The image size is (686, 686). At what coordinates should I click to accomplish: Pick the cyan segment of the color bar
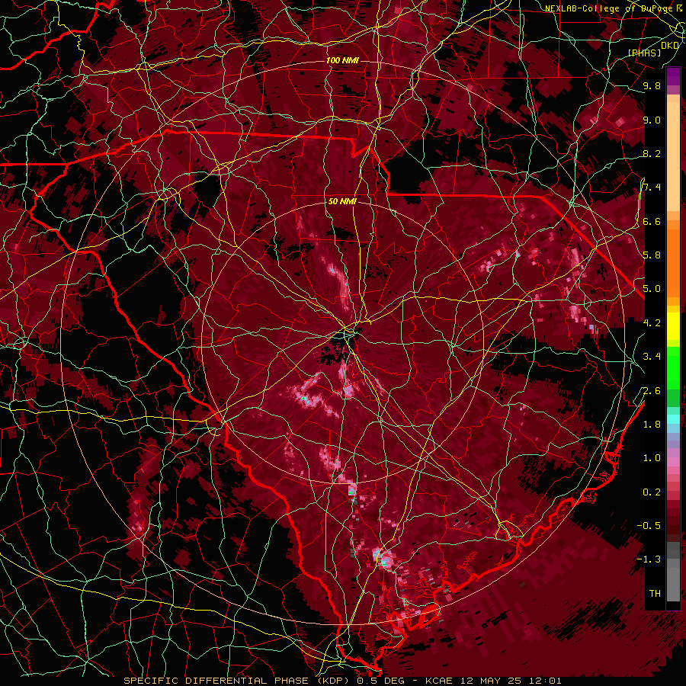(x=673, y=419)
